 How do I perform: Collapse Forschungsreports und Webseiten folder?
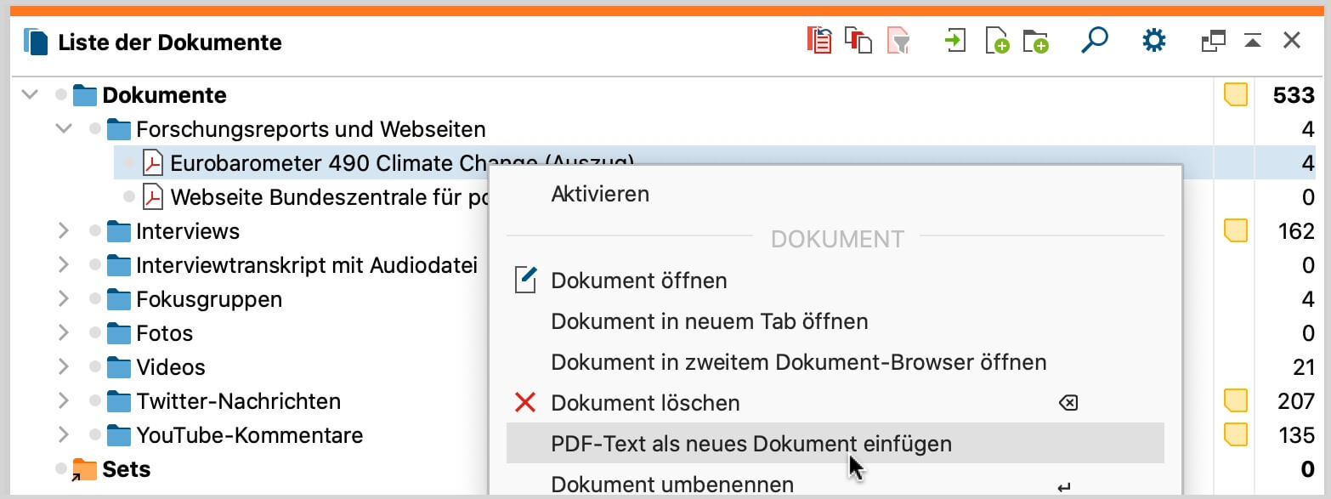pyautogui.click(x=64, y=128)
